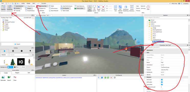Toggle the Anchored checkbox

tap(162, 80)
